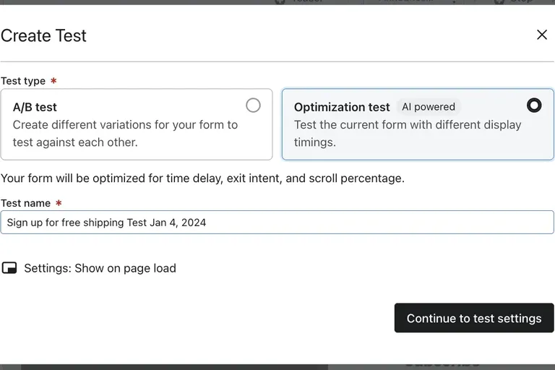The height and width of the screenshot is (370, 555).
Task: Focus the Test name input field
Action: pos(277,223)
